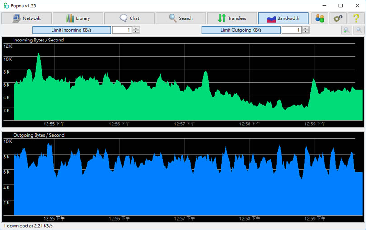Open settings gears icon
This screenshot has height=230, width=366.
338,18
